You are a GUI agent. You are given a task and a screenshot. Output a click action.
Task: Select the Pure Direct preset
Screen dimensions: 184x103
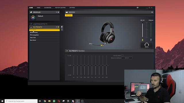tap(45, 30)
